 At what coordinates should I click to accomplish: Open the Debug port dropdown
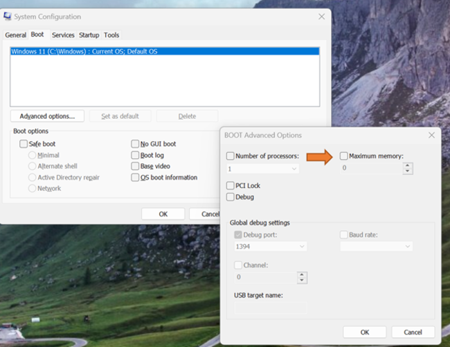click(x=301, y=246)
